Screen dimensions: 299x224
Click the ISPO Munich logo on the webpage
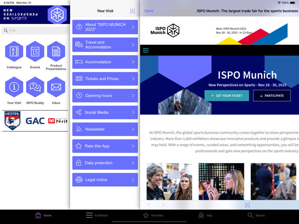(165, 30)
